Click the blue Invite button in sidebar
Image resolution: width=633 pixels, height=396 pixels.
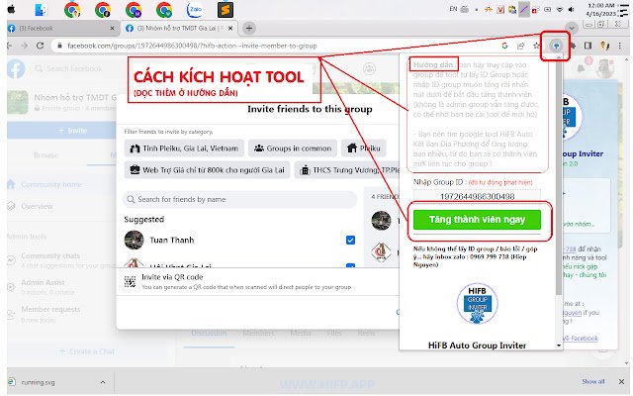[61, 131]
